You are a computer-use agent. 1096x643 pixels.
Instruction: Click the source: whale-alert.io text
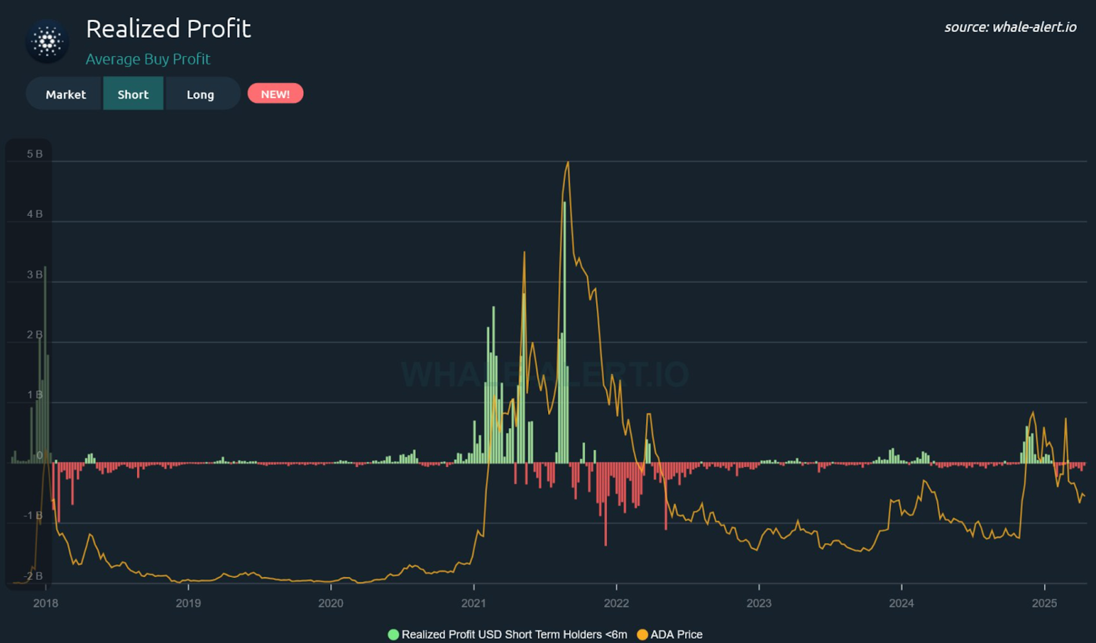[1010, 27]
